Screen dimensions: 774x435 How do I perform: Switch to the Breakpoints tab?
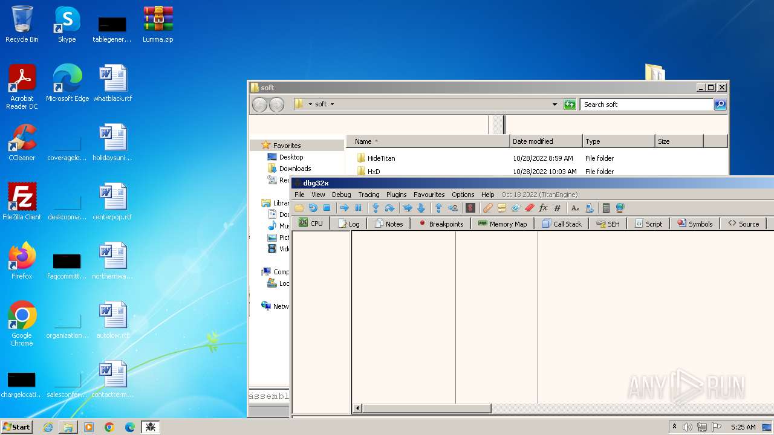coord(441,224)
